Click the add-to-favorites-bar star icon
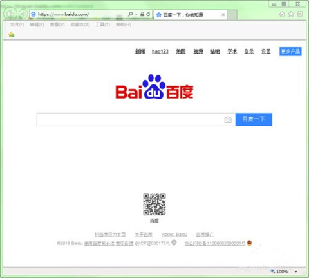309x278 pixels. 11,34
